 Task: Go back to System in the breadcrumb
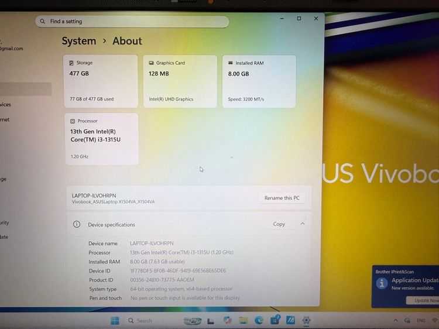[78, 41]
